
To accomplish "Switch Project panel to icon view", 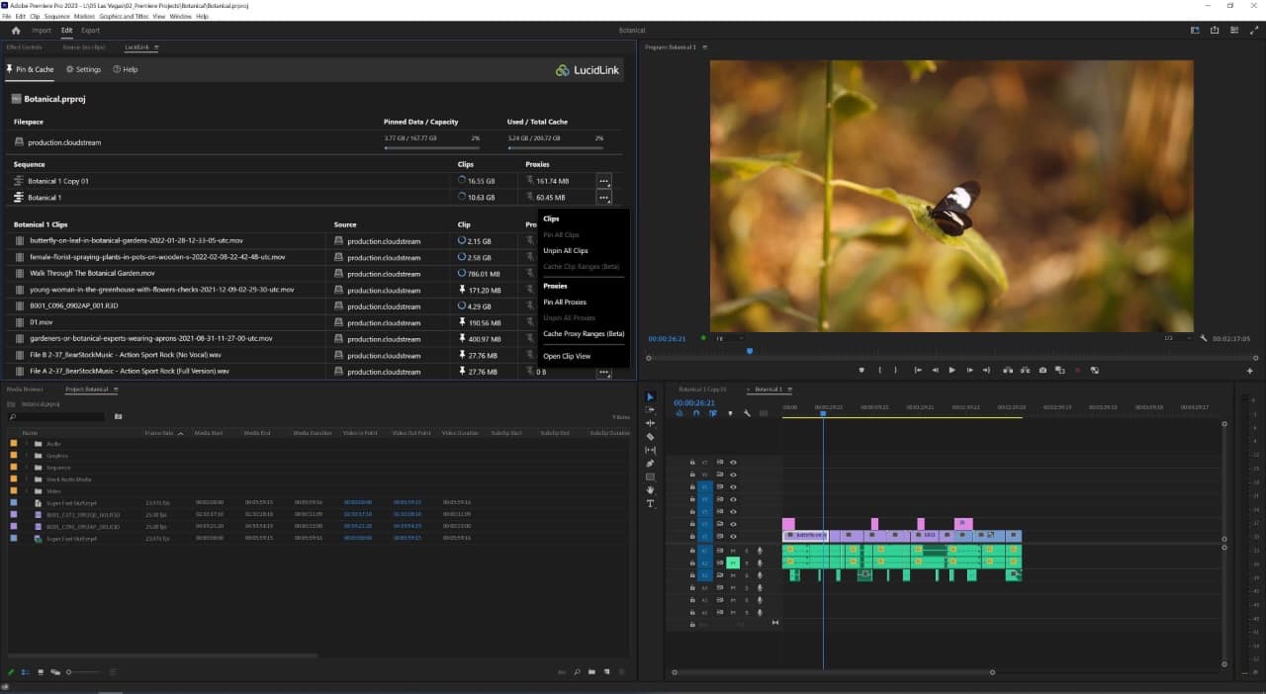I will (x=41, y=672).
